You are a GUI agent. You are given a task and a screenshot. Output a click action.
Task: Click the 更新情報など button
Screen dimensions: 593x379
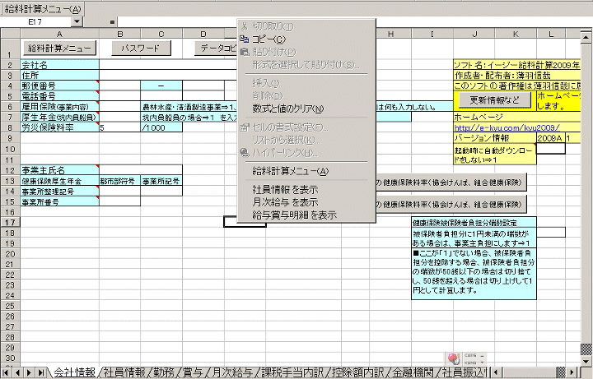[x=494, y=99]
